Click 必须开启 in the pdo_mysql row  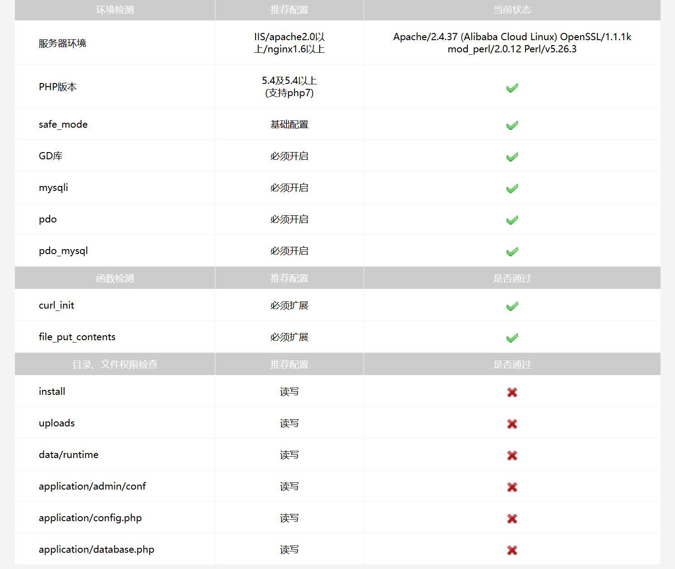click(289, 251)
